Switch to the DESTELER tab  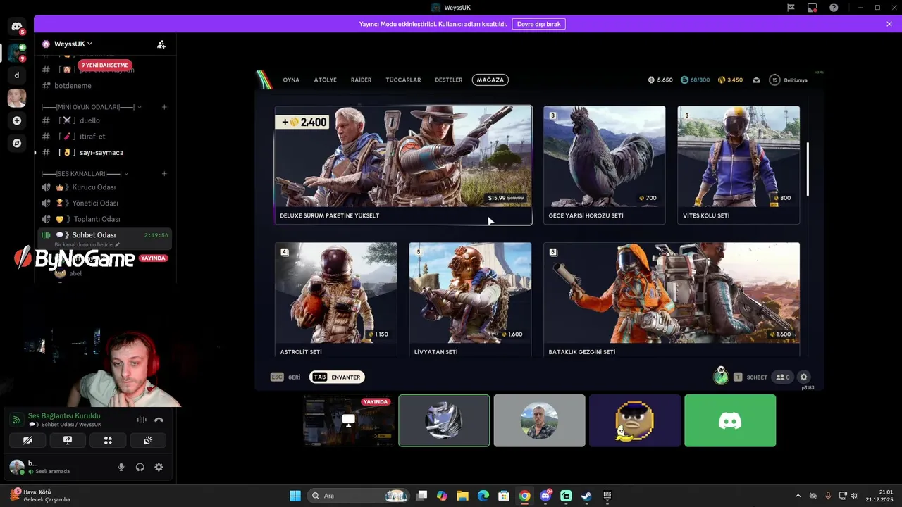click(x=449, y=80)
